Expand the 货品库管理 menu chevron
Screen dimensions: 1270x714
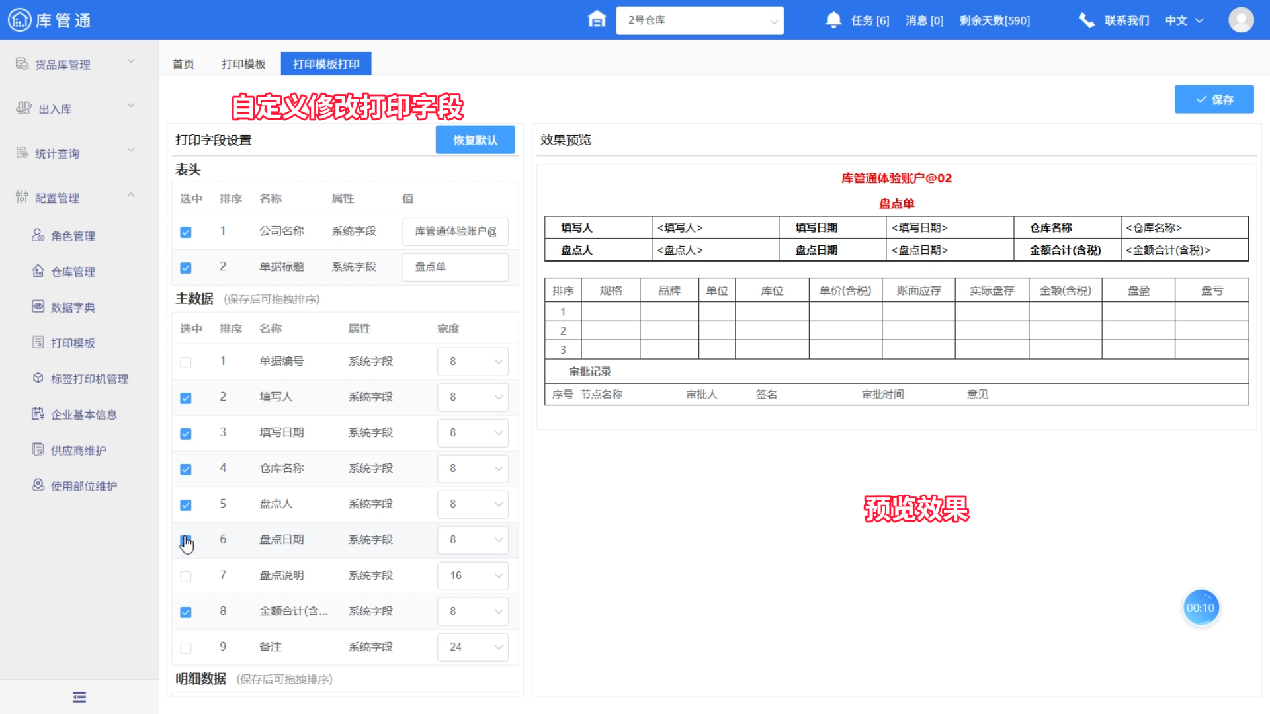tap(131, 61)
